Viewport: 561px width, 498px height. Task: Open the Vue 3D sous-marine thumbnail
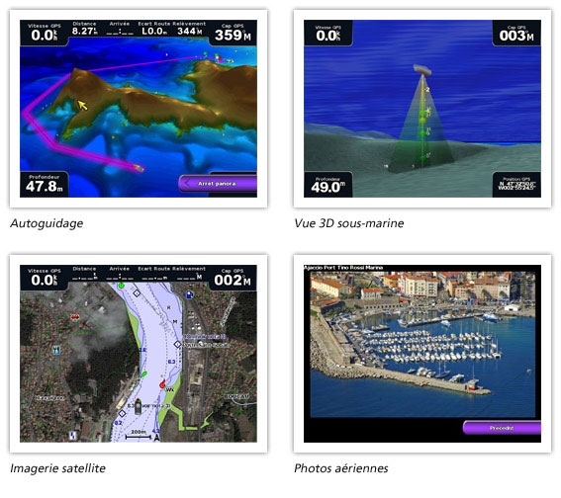[x=422, y=109]
